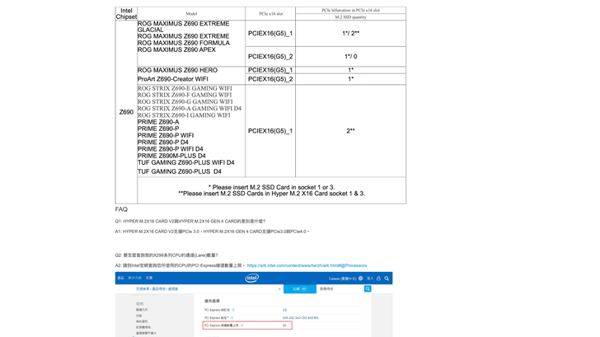600x337 pixels.
Task: Click the 1*/ 2** quantity cell
Action: click(350, 33)
